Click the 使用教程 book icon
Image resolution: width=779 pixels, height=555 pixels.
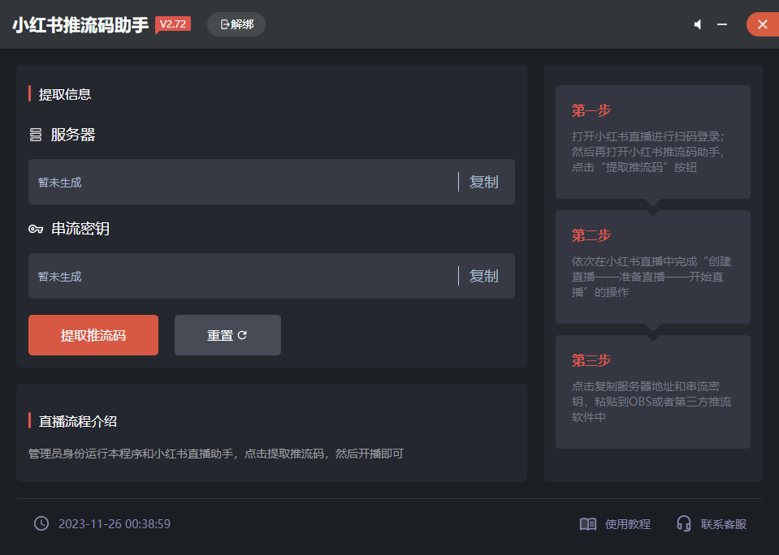pos(588,523)
